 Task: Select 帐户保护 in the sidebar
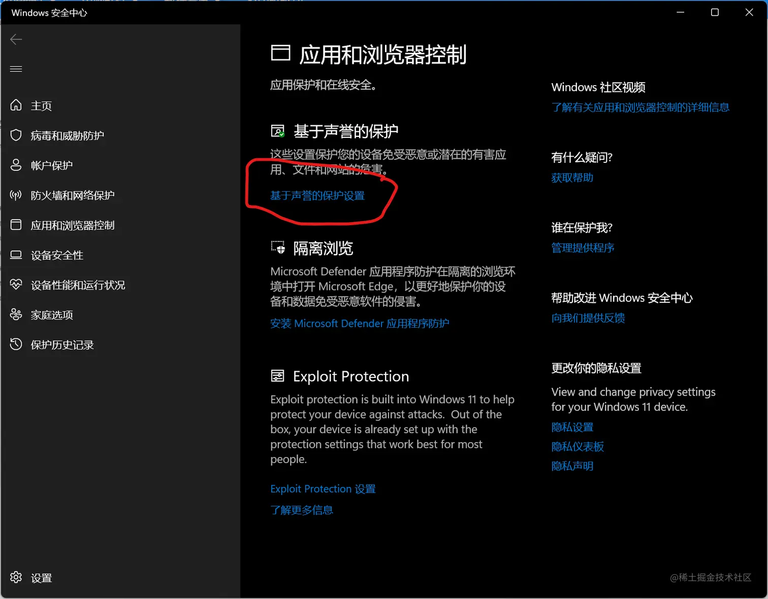tap(52, 165)
